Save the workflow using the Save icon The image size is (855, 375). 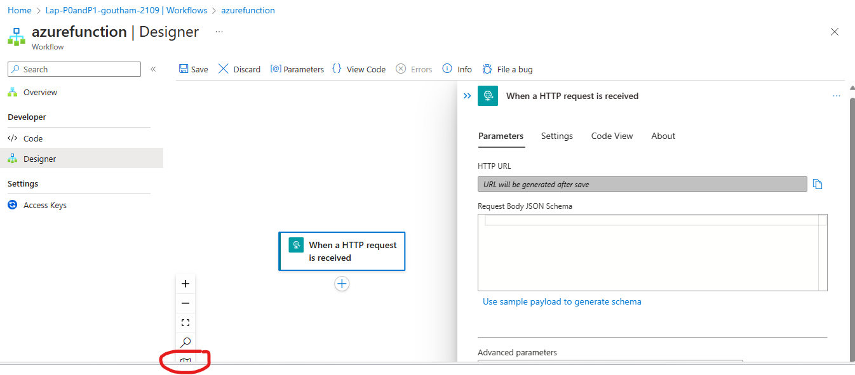pyautogui.click(x=184, y=69)
